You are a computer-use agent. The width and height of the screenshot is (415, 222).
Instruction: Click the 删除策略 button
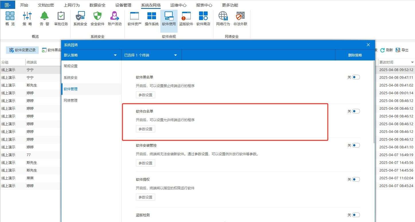click(x=355, y=55)
